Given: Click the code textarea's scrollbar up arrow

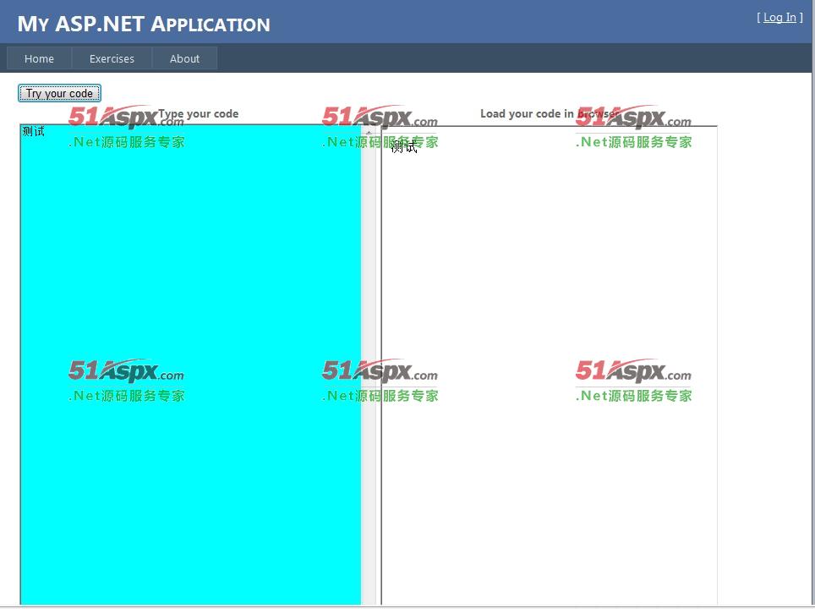Looking at the screenshot, I should click(x=369, y=133).
